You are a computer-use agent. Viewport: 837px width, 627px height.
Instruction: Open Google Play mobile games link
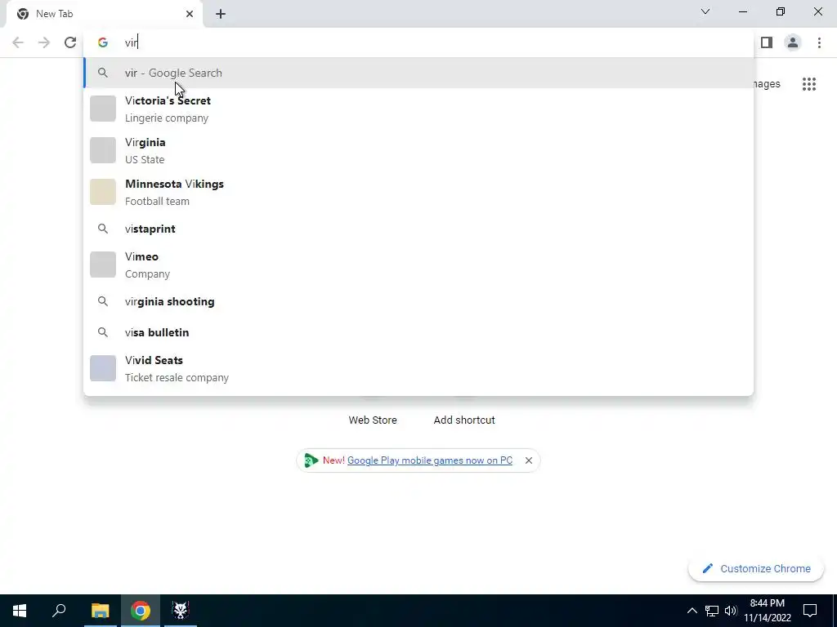tap(430, 460)
